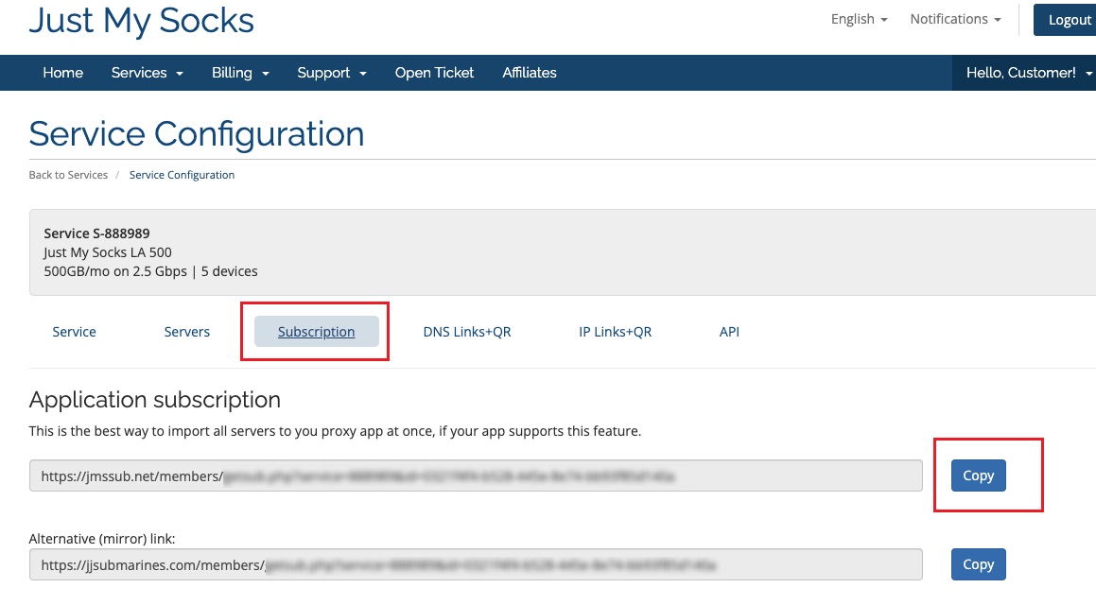Expand the Notifications dropdown
Viewport: 1096px width, 605px height.
[x=955, y=19]
